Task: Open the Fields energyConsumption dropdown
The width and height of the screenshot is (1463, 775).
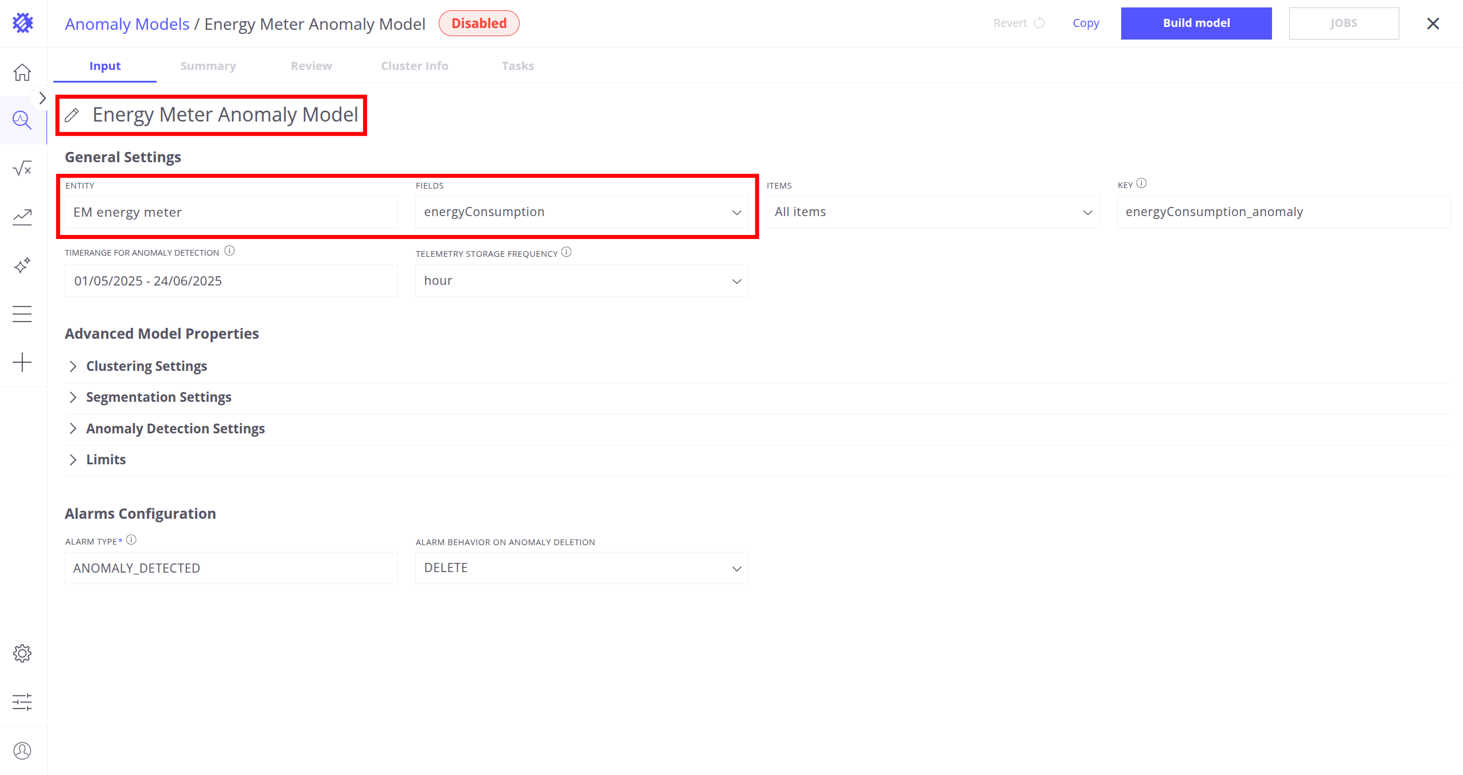Action: pos(582,212)
